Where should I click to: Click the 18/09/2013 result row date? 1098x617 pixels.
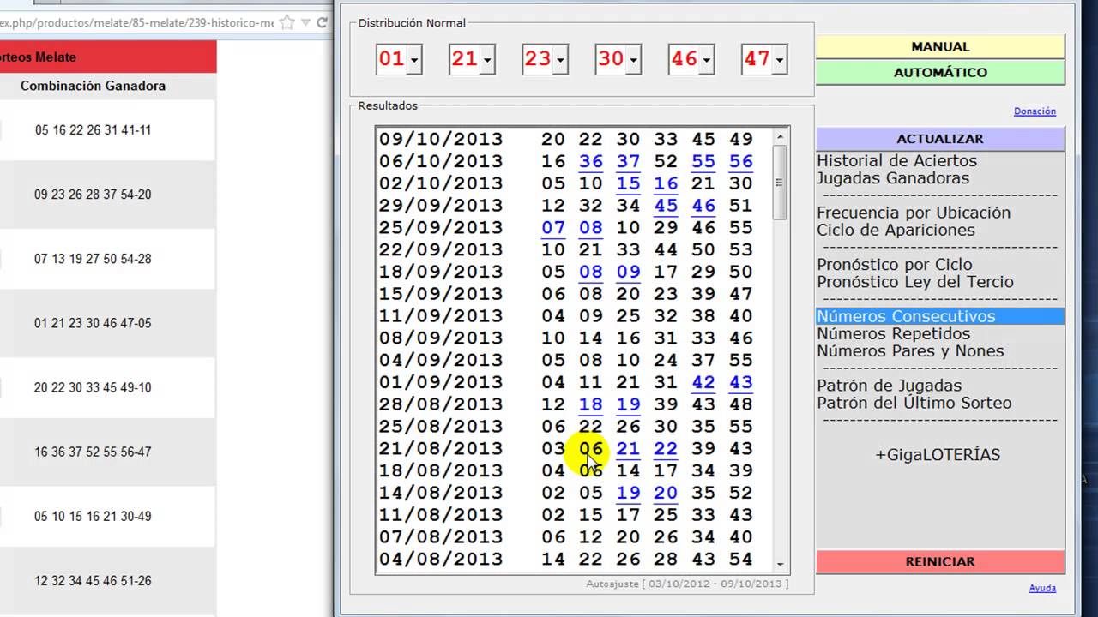[441, 272]
